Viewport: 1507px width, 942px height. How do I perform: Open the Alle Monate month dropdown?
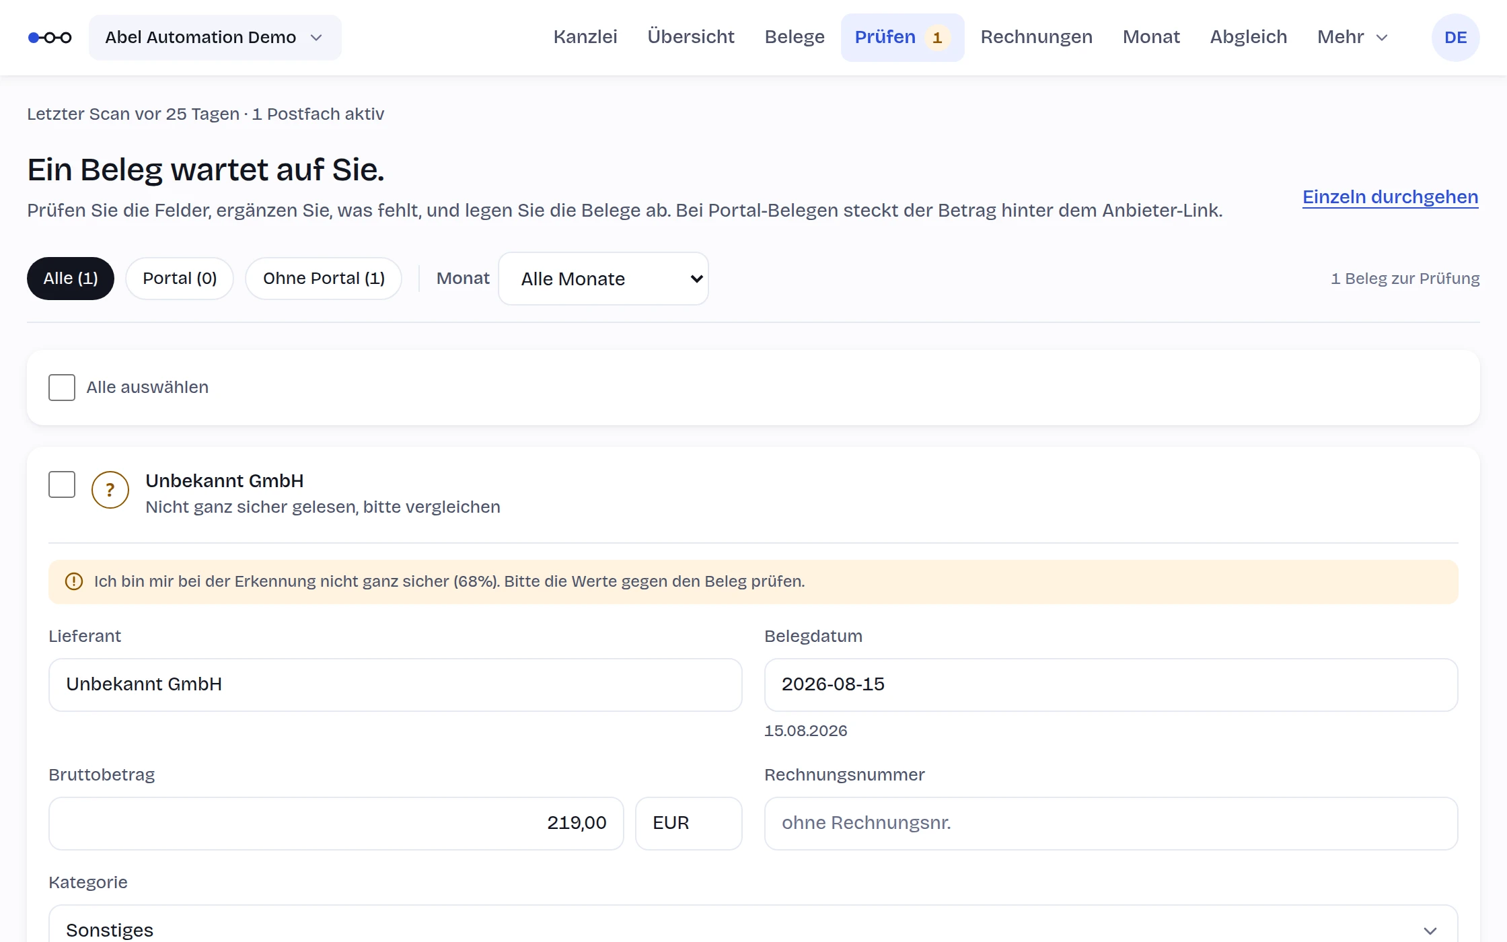tap(603, 279)
